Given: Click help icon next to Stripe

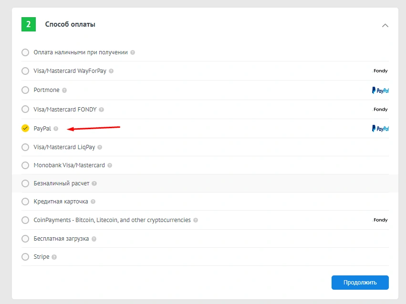Looking at the screenshot, I should click(54, 257).
